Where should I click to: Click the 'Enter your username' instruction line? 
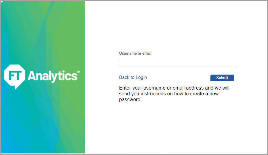click(174, 88)
